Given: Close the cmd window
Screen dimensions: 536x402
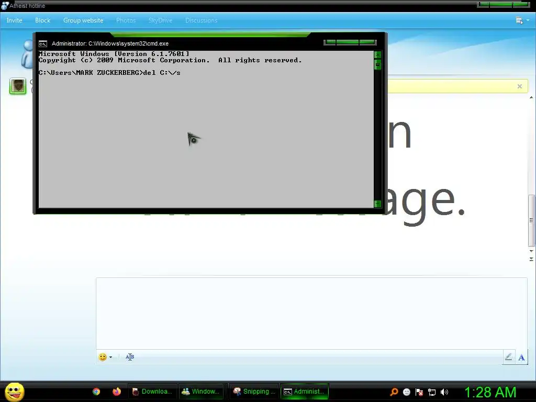Looking at the screenshot, I should (x=367, y=42).
